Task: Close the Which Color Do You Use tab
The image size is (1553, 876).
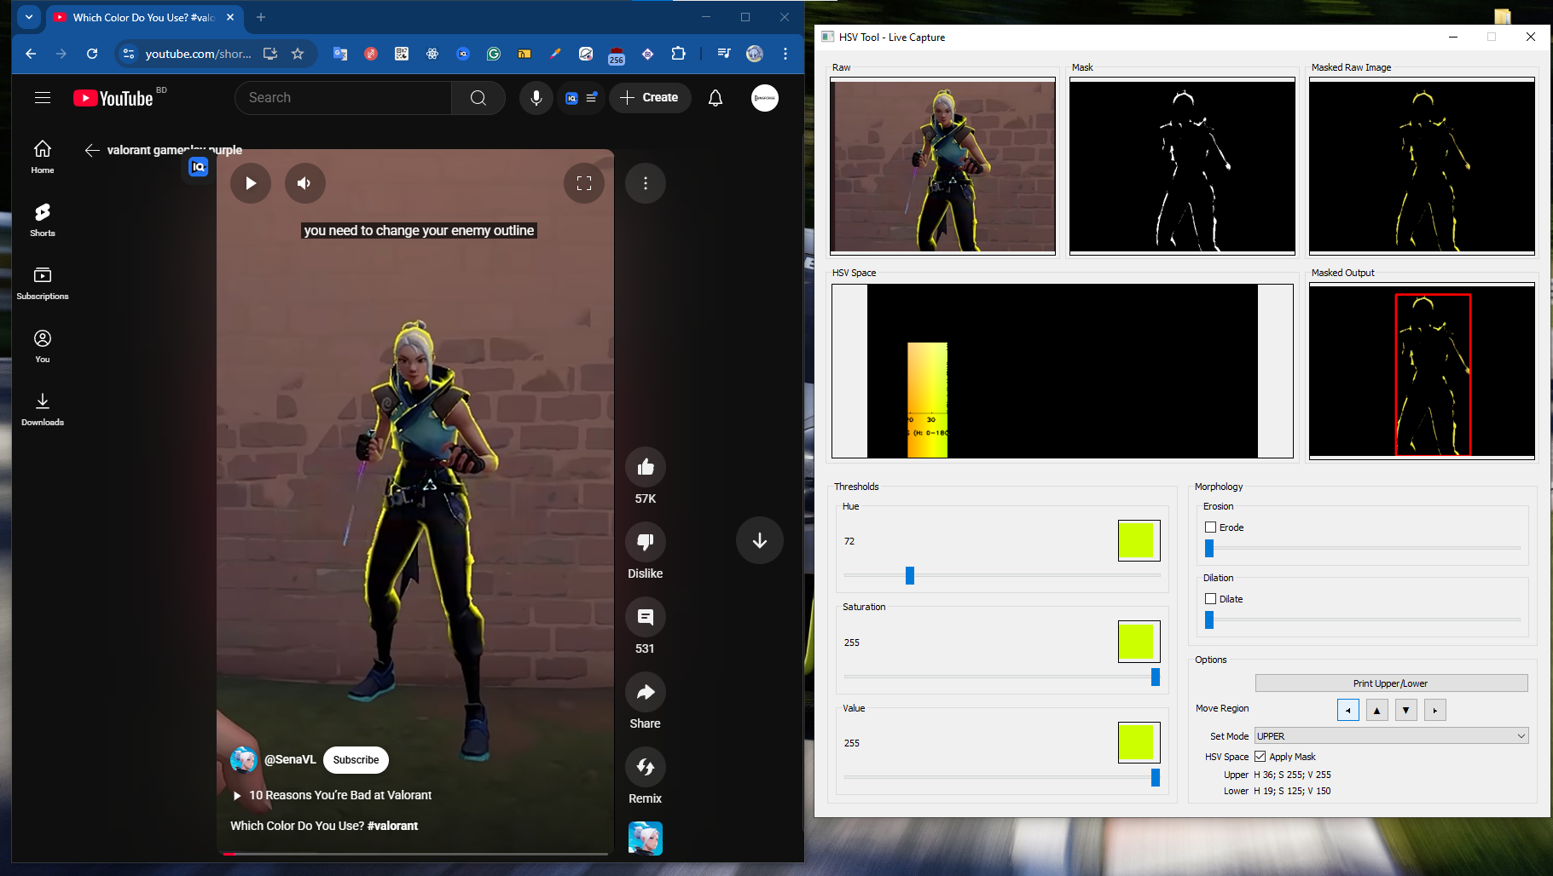Action: [230, 17]
